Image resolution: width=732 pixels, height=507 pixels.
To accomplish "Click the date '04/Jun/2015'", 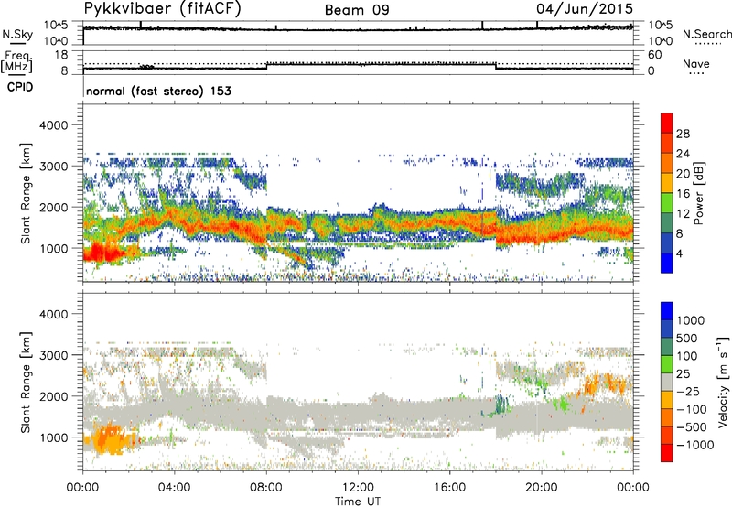I will [x=585, y=9].
